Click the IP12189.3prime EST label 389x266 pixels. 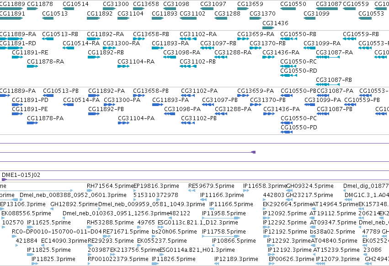coord(236,259)
